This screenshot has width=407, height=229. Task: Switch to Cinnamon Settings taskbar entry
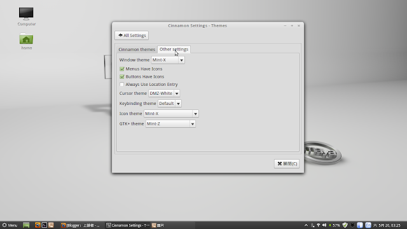click(x=128, y=225)
